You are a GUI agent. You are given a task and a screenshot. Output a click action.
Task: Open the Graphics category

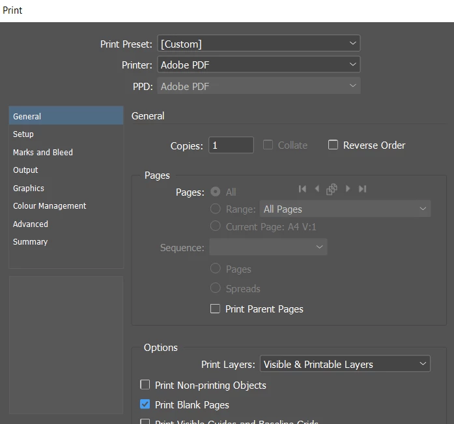[66, 188]
